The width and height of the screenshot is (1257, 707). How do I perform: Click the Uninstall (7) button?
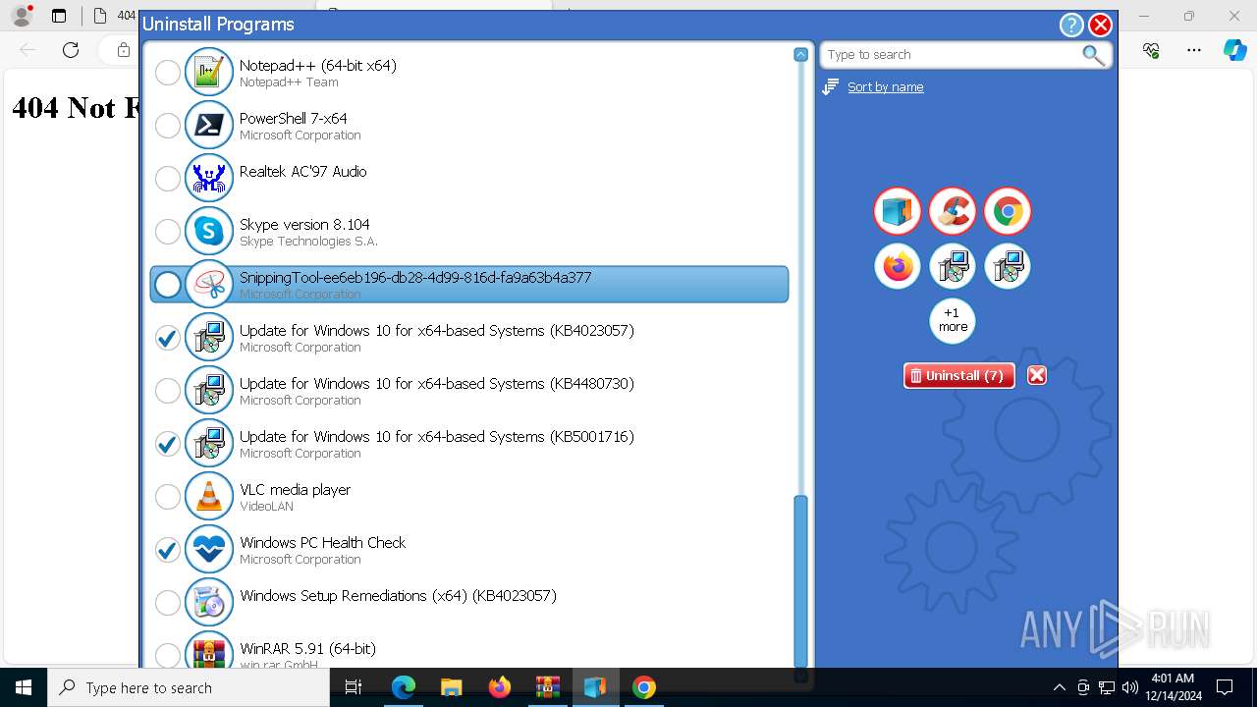tap(958, 375)
